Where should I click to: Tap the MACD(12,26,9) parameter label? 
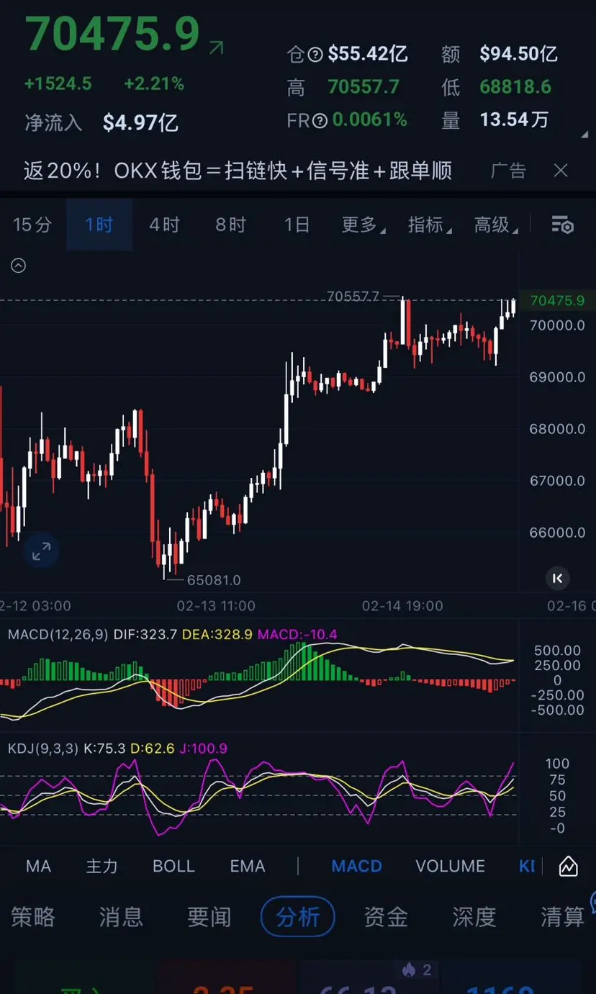coord(58,634)
